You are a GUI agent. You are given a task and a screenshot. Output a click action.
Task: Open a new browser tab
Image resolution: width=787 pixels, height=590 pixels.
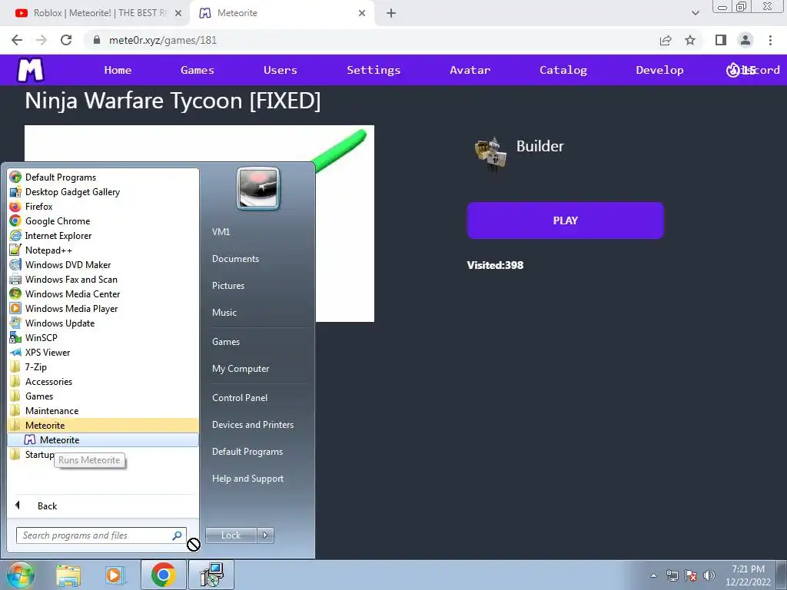pyautogui.click(x=391, y=13)
